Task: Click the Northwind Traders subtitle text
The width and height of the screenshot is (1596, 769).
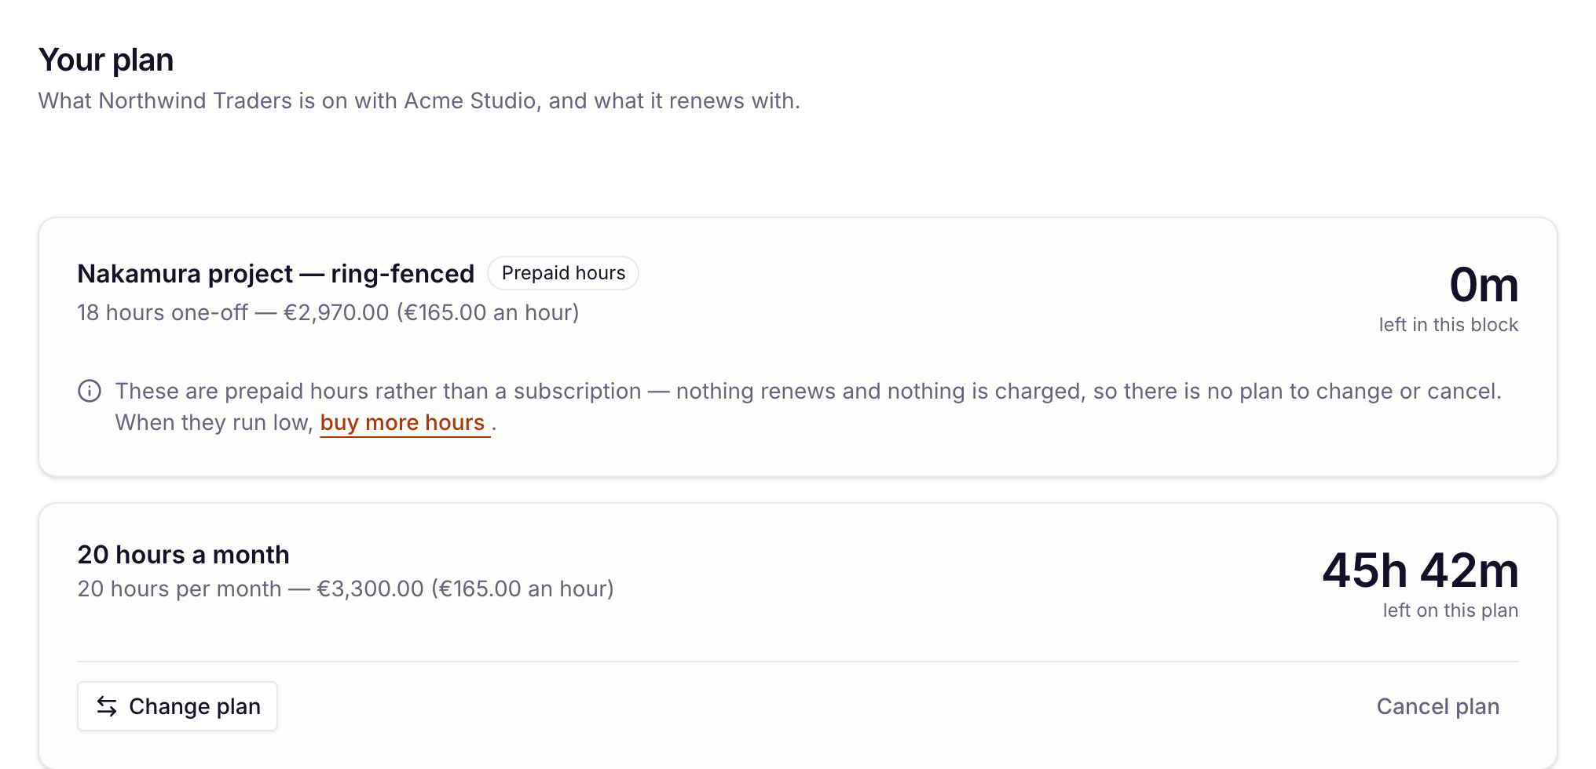Action: click(x=419, y=100)
